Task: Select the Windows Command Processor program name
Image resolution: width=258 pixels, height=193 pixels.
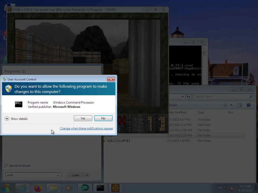Action: pyautogui.click(x=73, y=103)
